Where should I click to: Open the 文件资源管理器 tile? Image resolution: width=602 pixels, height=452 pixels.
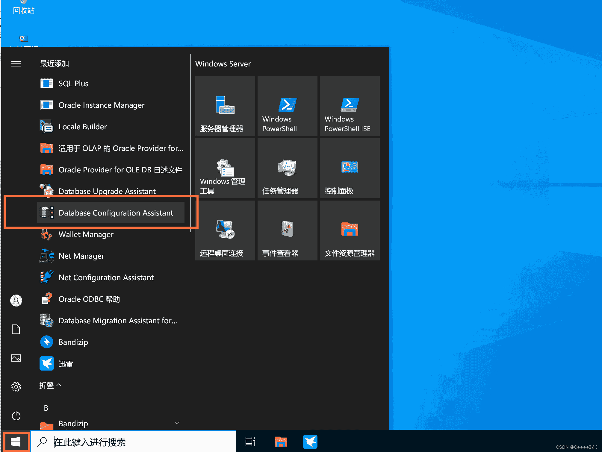pos(350,230)
